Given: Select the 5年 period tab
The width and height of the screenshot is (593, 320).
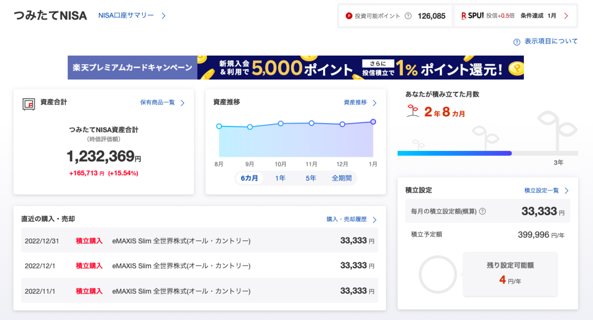Looking at the screenshot, I should pyautogui.click(x=311, y=178).
